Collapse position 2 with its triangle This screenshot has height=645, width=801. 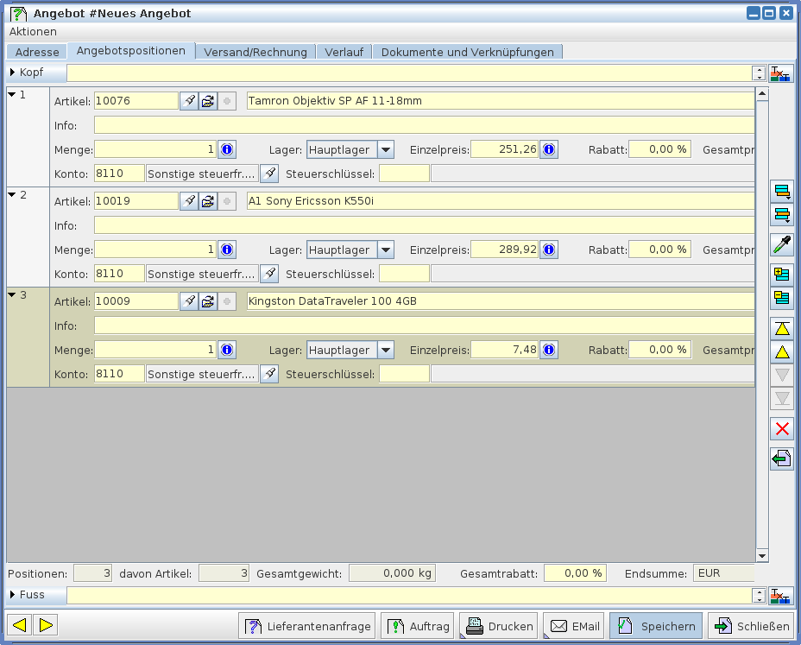(12, 195)
